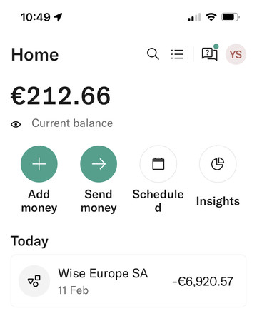Tap the -€6,920.57 transaction amount
This screenshot has width=257, height=316.
[203, 282]
